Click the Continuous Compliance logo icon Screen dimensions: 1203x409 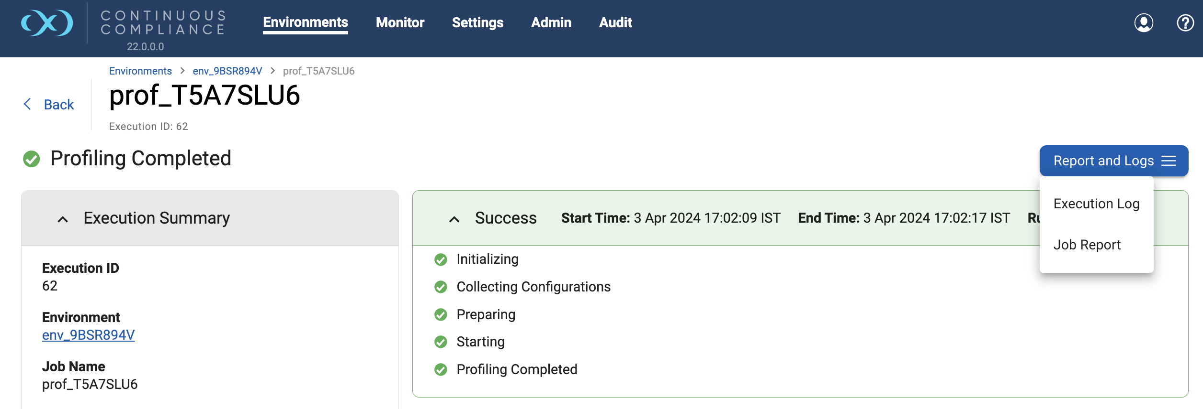(x=47, y=23)
